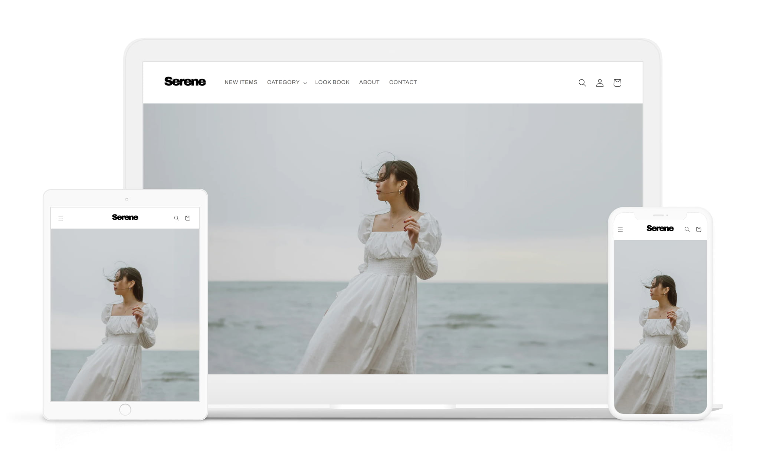
Task: Expand the CATEGORY dropdown menu
Action: pyautogui.click(x=286, y=82)
